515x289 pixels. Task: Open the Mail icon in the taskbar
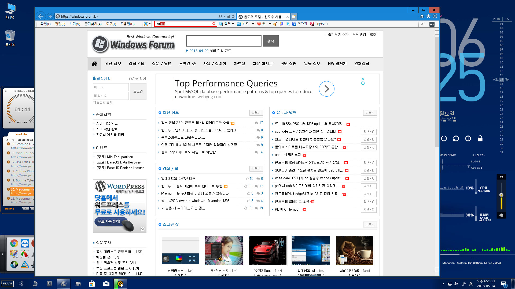coord(106,284)
